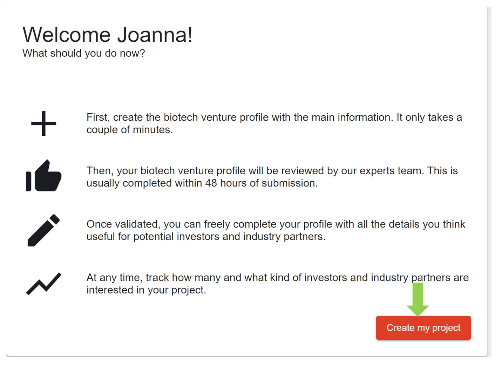Click the text 'useful for potential investors and industry partners.'
This screenshot has width=502, height=365.
point(206,237)
